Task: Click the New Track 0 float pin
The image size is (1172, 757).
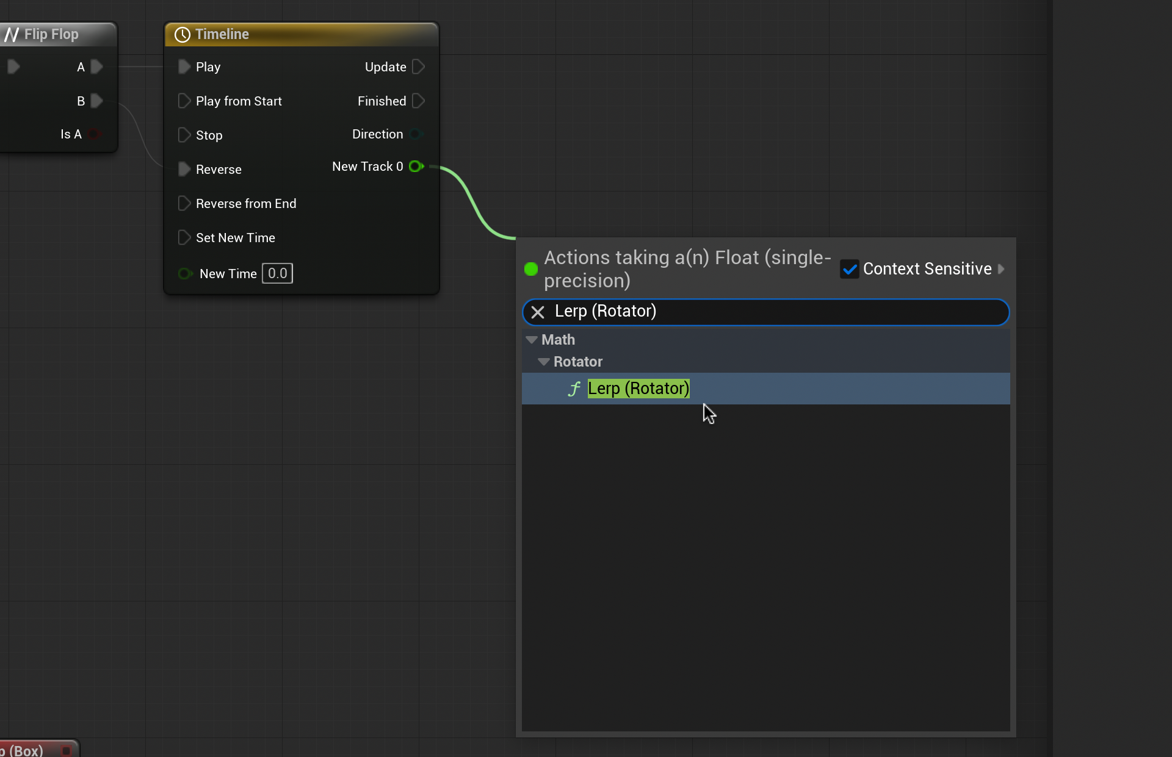Action: click(x=416, y=167)
